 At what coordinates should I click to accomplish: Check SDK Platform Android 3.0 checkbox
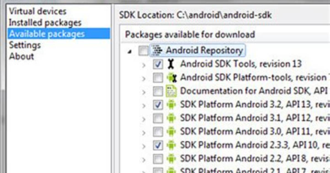pos(158,132)
